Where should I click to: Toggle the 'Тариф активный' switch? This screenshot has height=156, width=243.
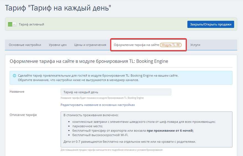[12, 24]
